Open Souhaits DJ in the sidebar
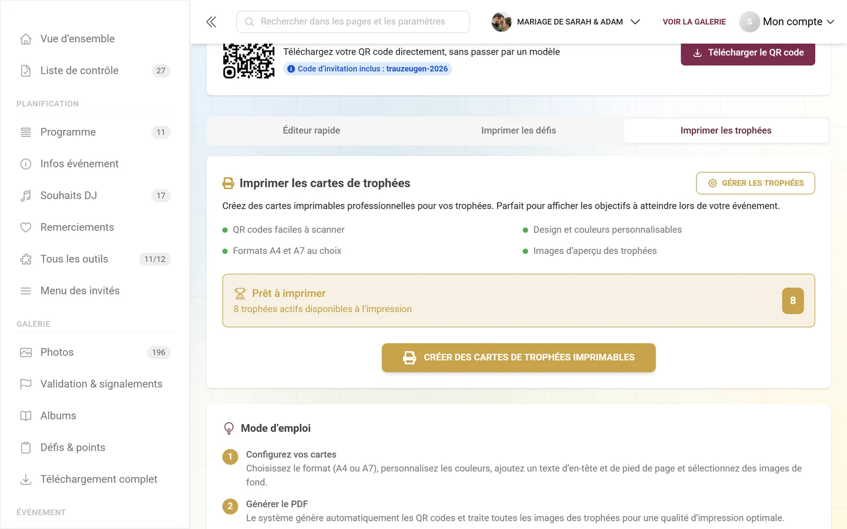 coord(95,196)
